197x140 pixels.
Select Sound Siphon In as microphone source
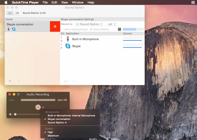click(57, 123)
